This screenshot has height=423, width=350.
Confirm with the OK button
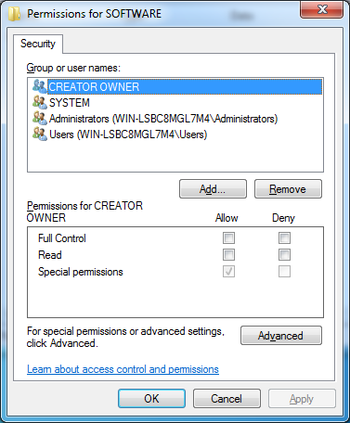click(x=151, y=399)
